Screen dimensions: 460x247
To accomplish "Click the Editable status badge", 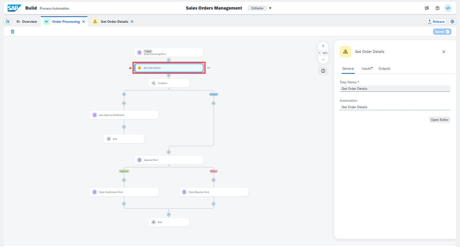I will click(257, 8).
